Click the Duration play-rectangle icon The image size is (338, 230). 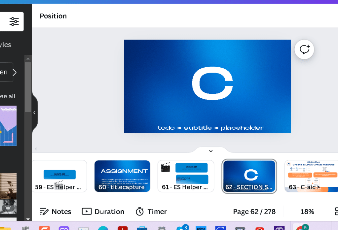tap(87, 212)
